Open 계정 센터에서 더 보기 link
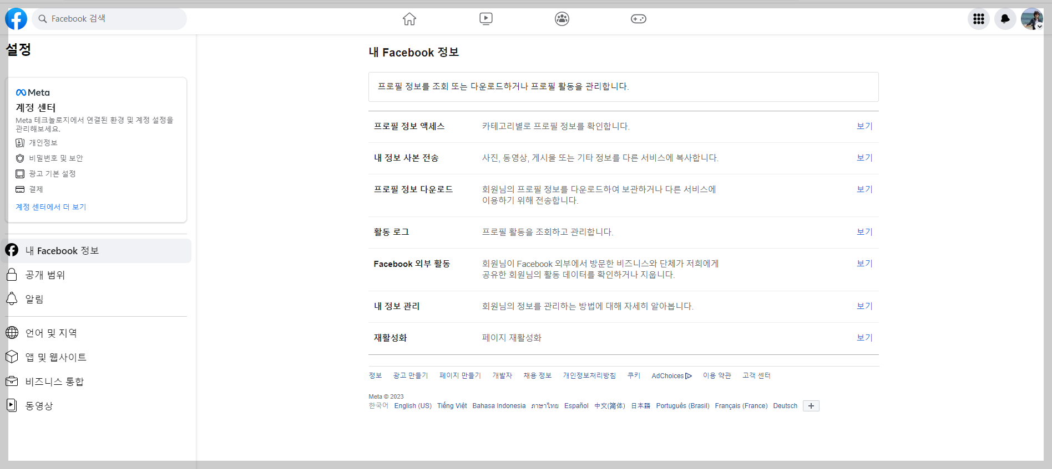Viewport: 1052px width, 469px height. [x=51, y=207]
